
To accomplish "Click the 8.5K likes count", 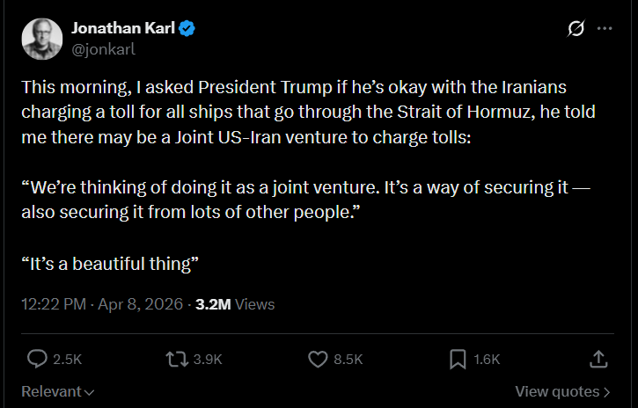I will (x=348, y=359).
